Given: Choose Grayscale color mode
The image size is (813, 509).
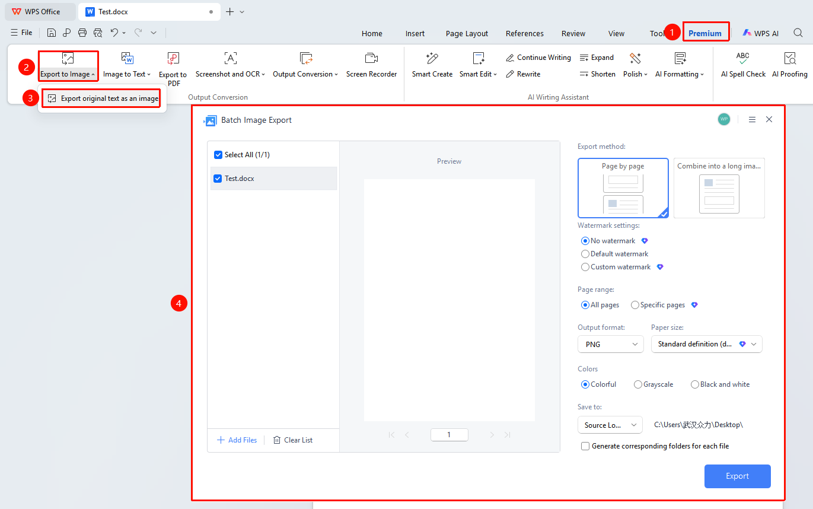Looking at the screenshot, I should (638, 384).
